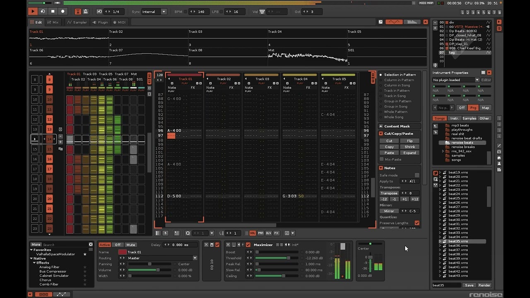Toggle the BPM checkbox
This screenshot has height=298, width=530.
click(x=185, y=12)
